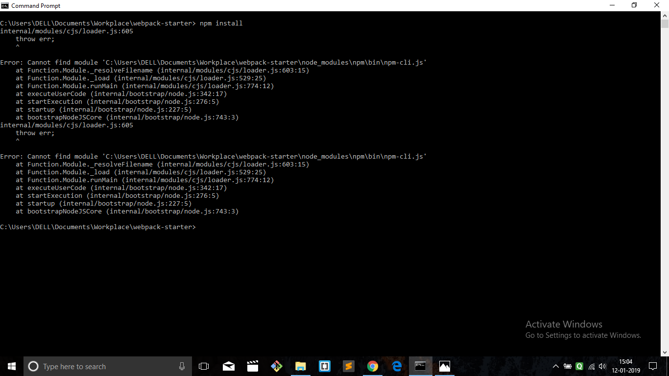669x376 pixels.
Task: Open Microsoft Edge from the taskbar
Action: [396, 366]
